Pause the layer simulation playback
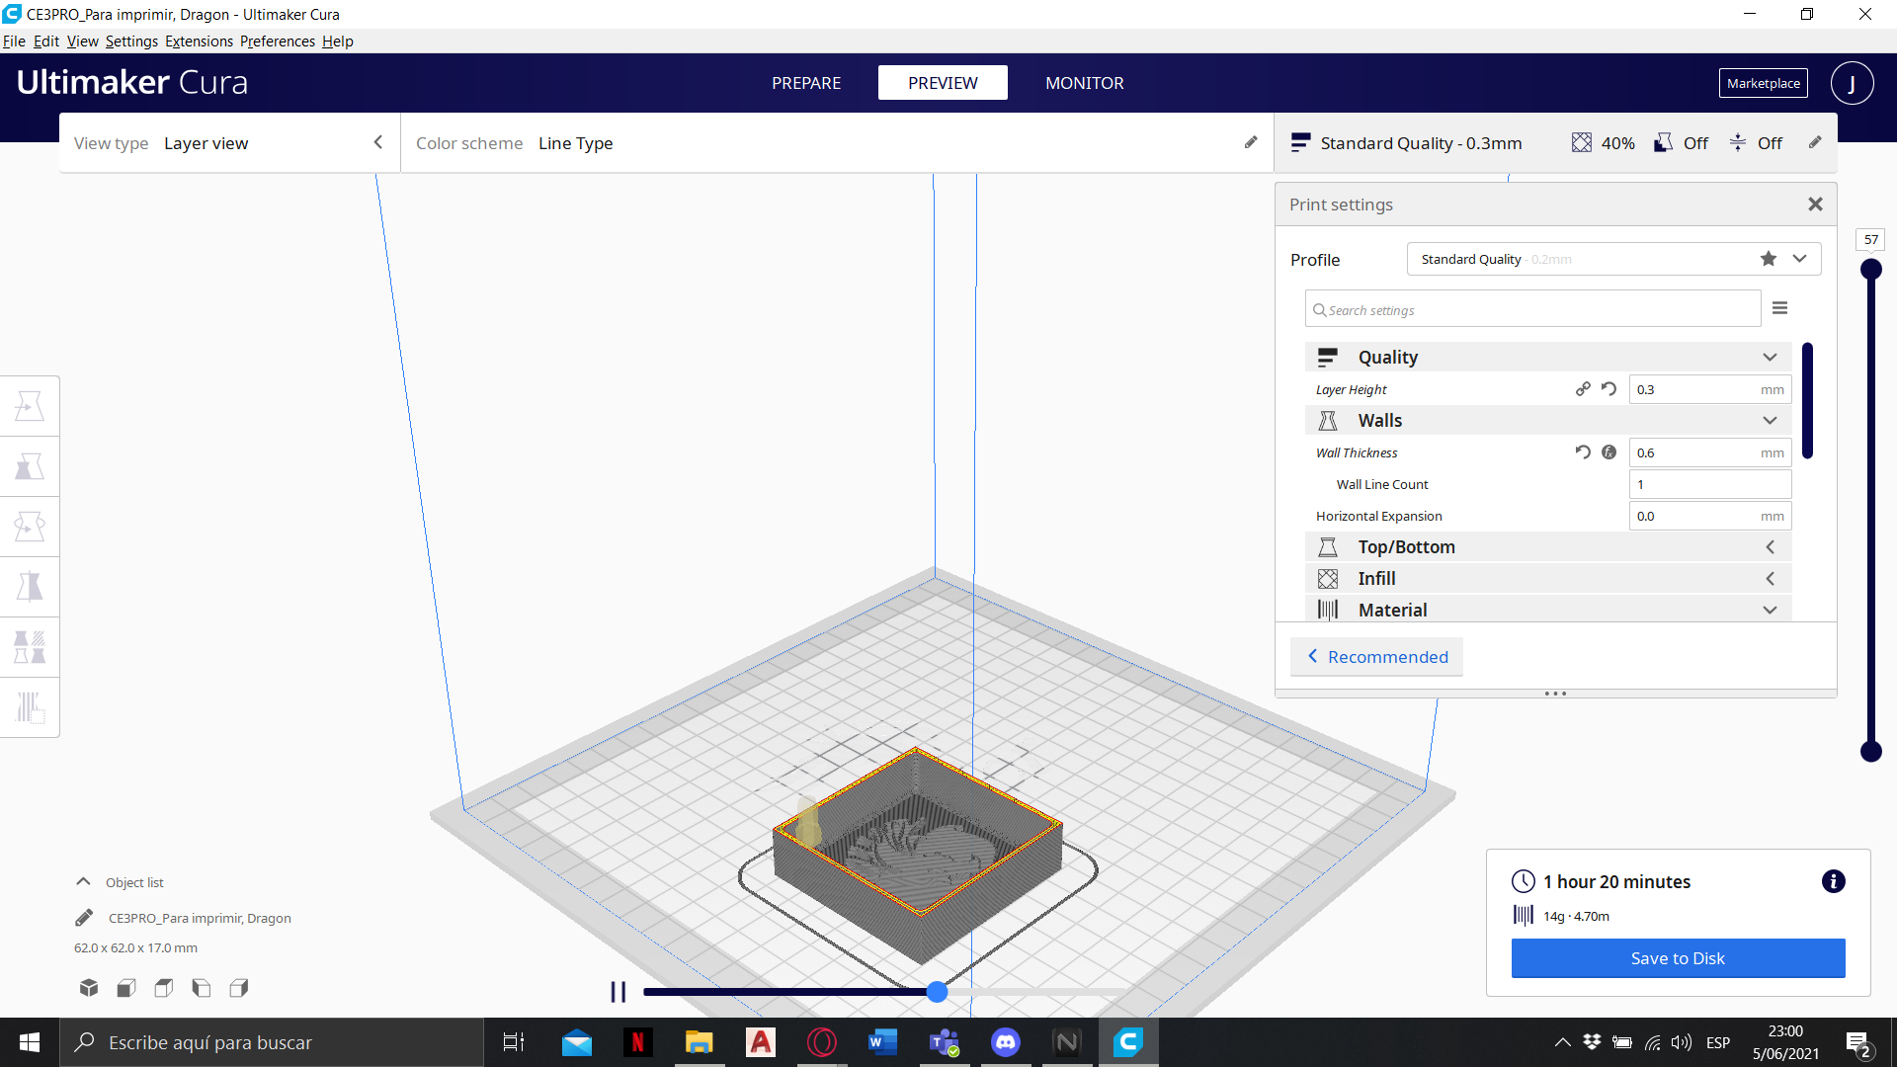Screen dimensions: 1897x1067 pyautogui.click(x=619, y=992)
